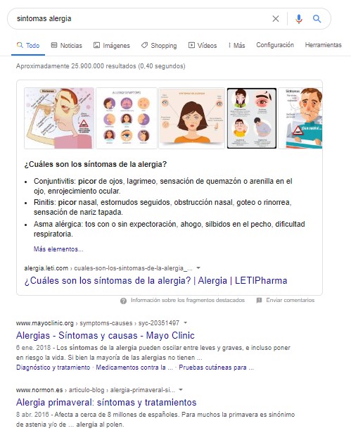Switch to the Imágenes tab

point(111,46)
